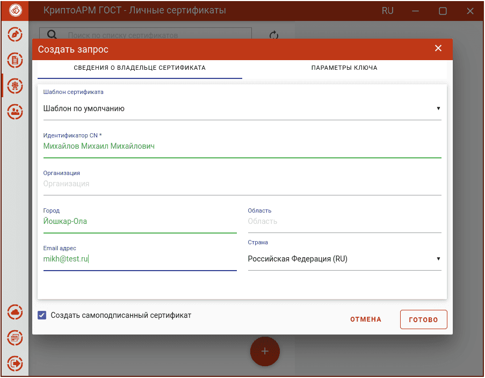Click the Идентификатор CN field

(242, 146)
